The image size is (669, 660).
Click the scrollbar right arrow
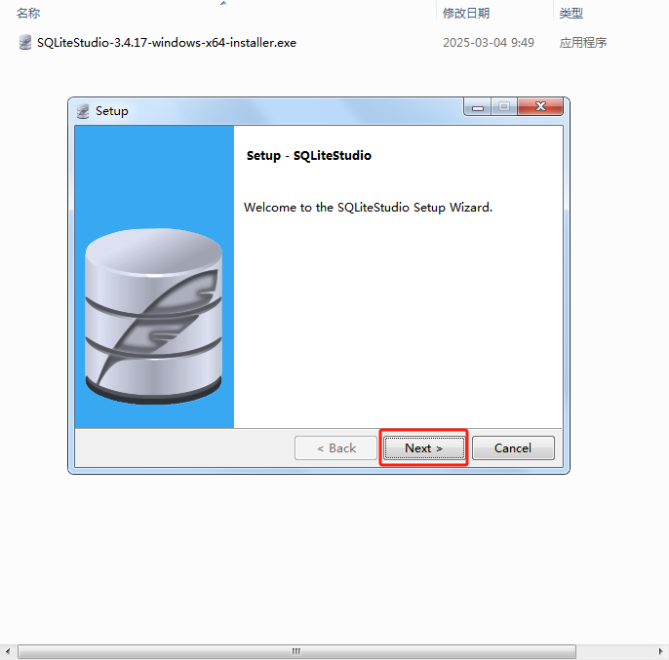[661, 651]
